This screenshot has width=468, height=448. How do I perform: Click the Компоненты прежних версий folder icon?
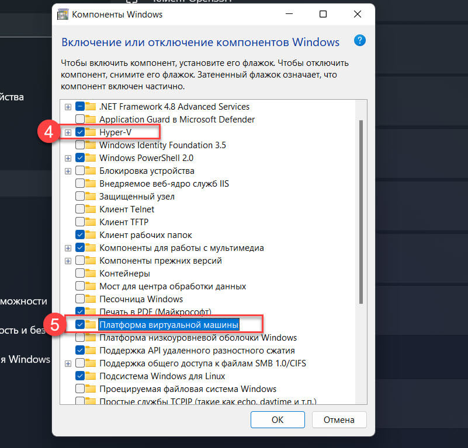[x=91, y=260]
